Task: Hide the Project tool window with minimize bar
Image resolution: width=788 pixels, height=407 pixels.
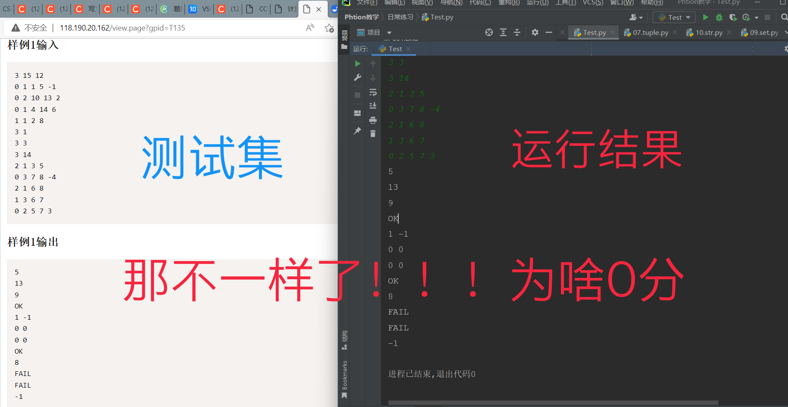Action: (x=548, y=32)
